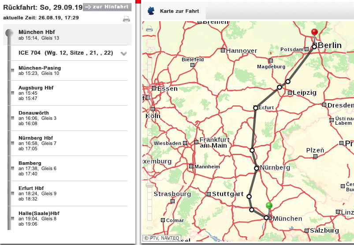
Task: Click the map zoom slider handle
Action: tap(149, 186)
